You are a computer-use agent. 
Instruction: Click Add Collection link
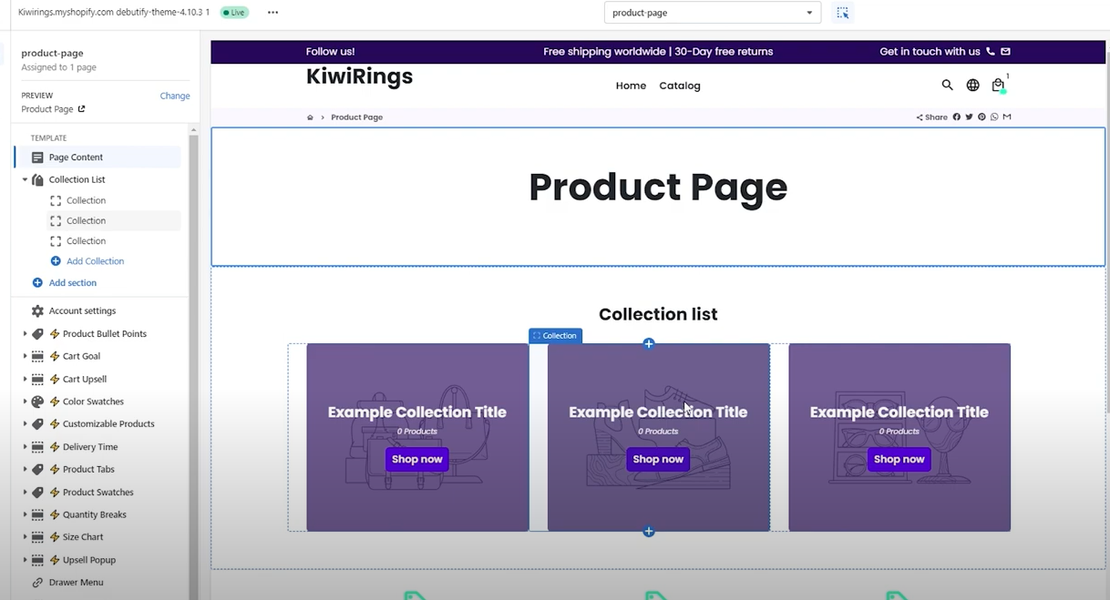95,261
